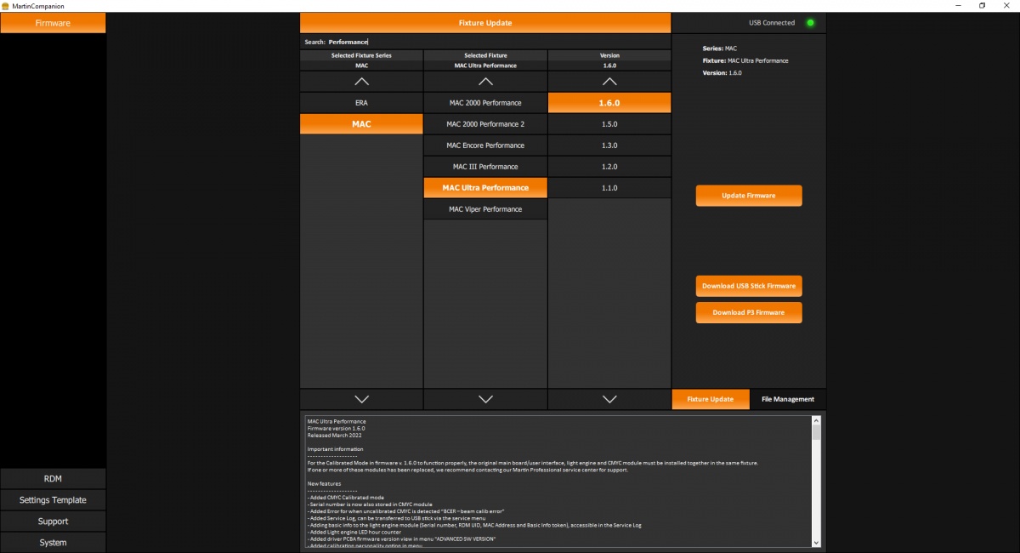Click Download USB Stick Firmware button
Screen dimensions: 1020x553
point(749,286)
